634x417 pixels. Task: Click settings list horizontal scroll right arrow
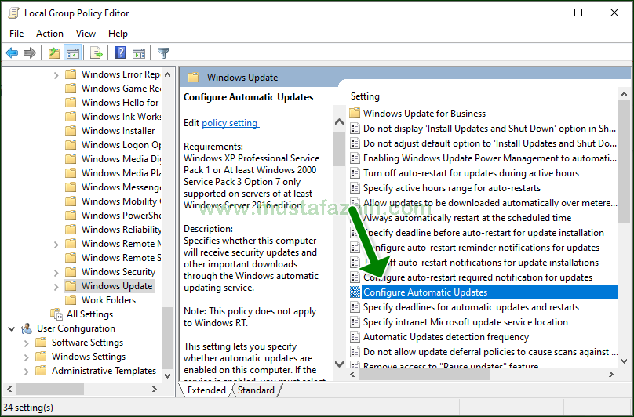point(611,375)
